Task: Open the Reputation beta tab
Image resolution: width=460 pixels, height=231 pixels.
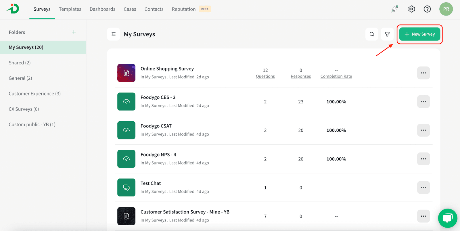Action: 184,9
